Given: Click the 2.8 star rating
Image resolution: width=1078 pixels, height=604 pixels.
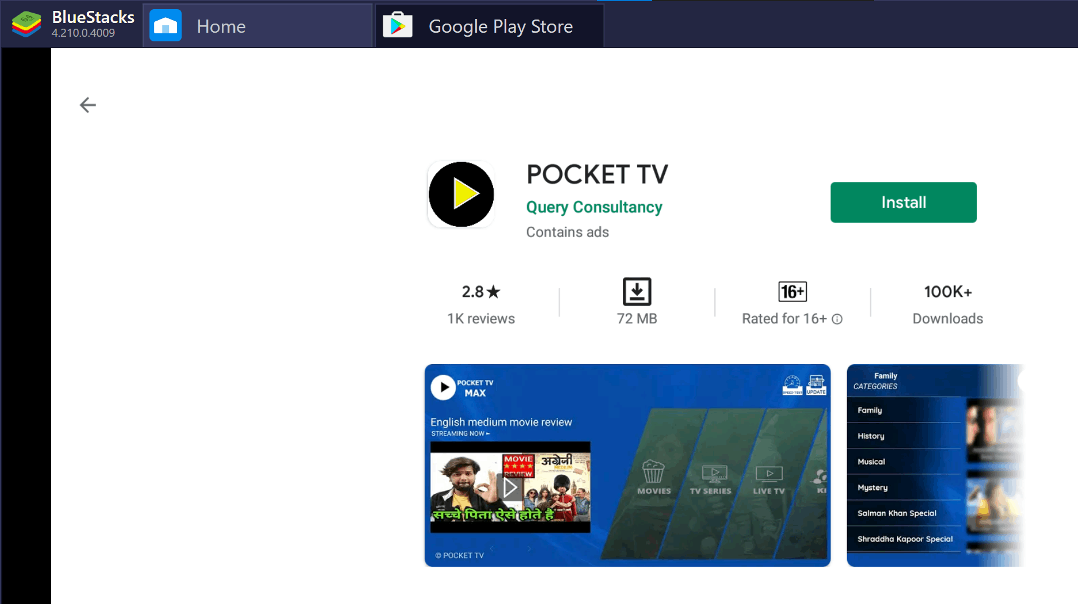Looking at the screenshot, I should [x=480, y=292].
